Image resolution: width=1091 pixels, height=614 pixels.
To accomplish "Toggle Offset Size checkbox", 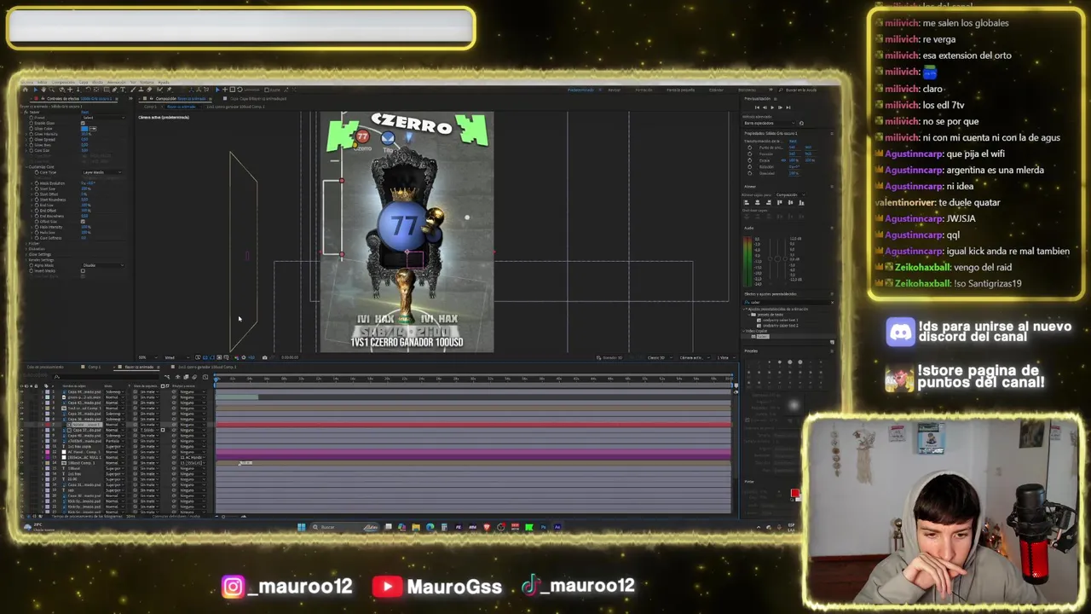I will click(83, 222).
